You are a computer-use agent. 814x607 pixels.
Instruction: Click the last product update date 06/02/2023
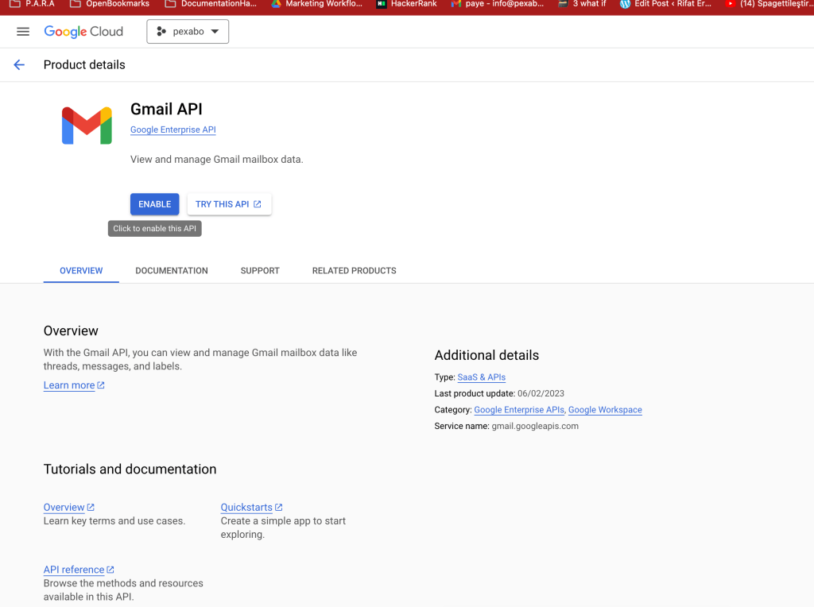pyautogui.click(x=541, y=393)
